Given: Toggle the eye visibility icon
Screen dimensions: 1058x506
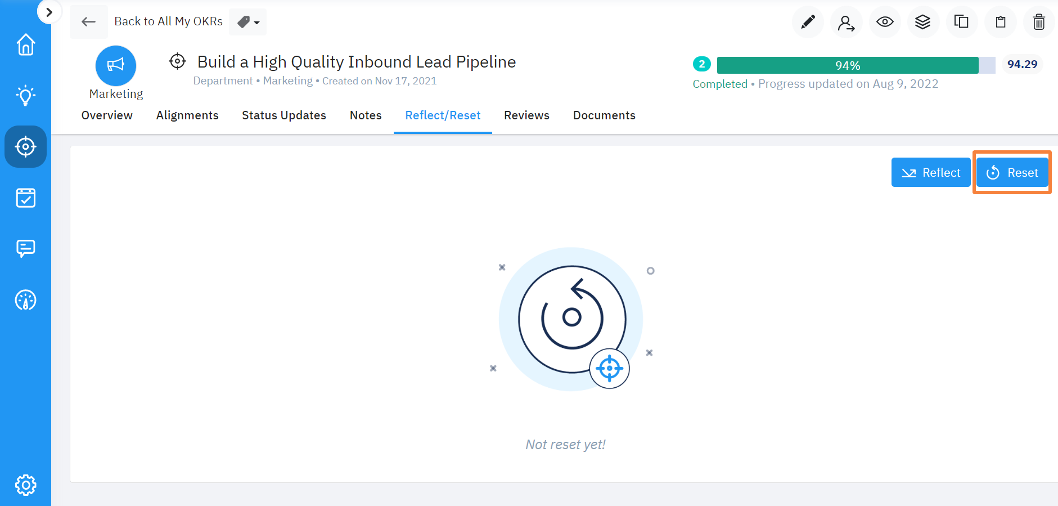Looking at the screenshot, I should 885,23.
